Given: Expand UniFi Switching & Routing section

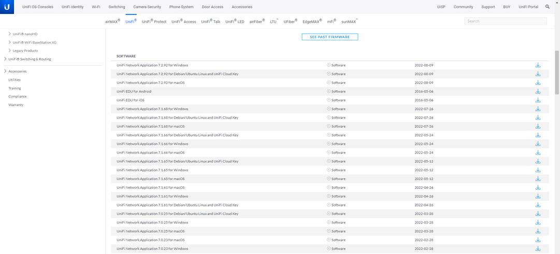Looking at the screenshot, I should pos(5,59).
